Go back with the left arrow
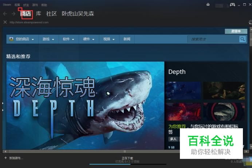Image resolution: width=252 pixels, height=168 pixels. pos(5,14)
